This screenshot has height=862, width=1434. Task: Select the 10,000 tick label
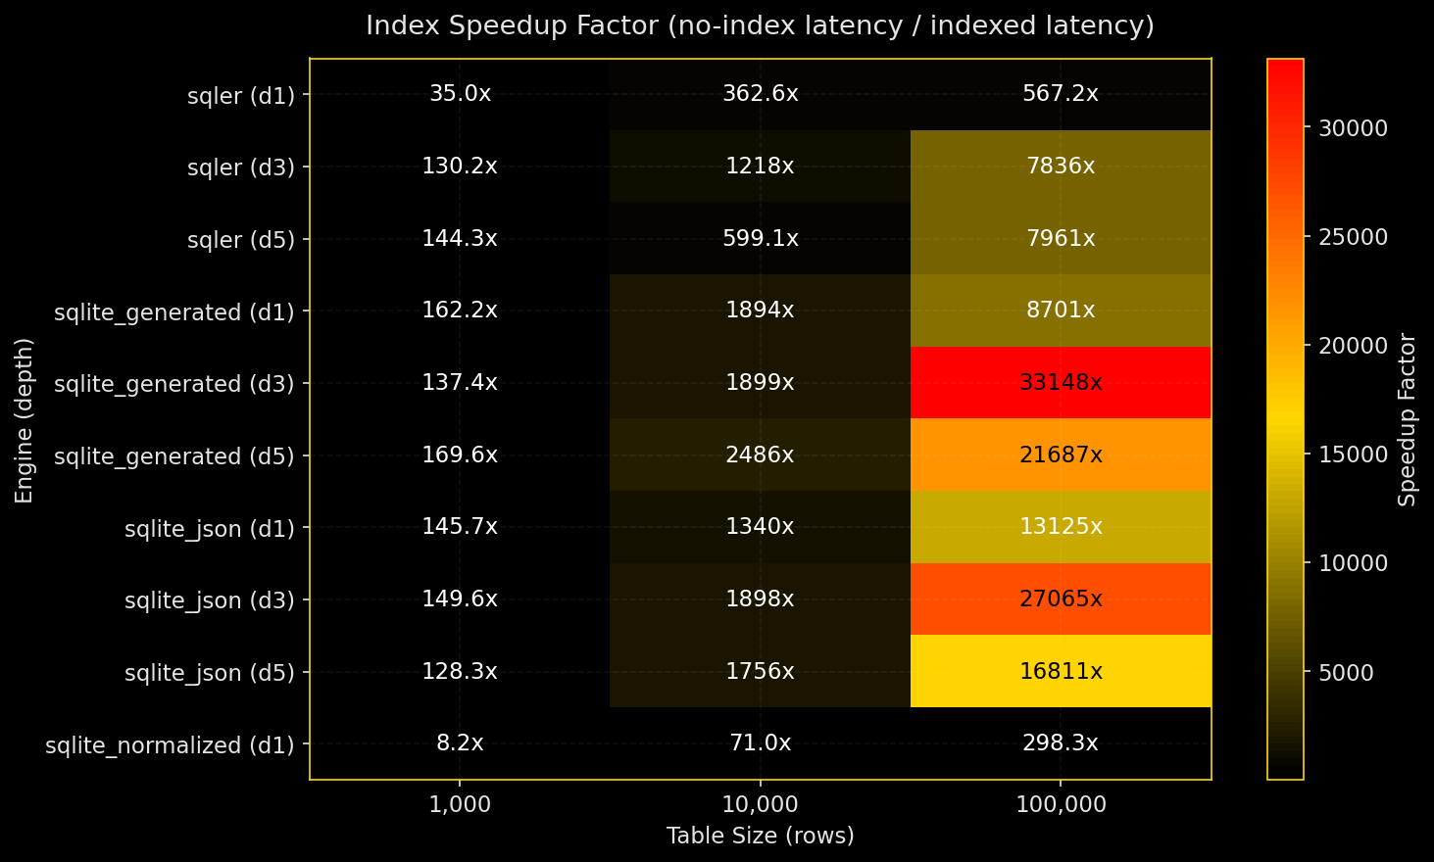[x=762, y=803]
